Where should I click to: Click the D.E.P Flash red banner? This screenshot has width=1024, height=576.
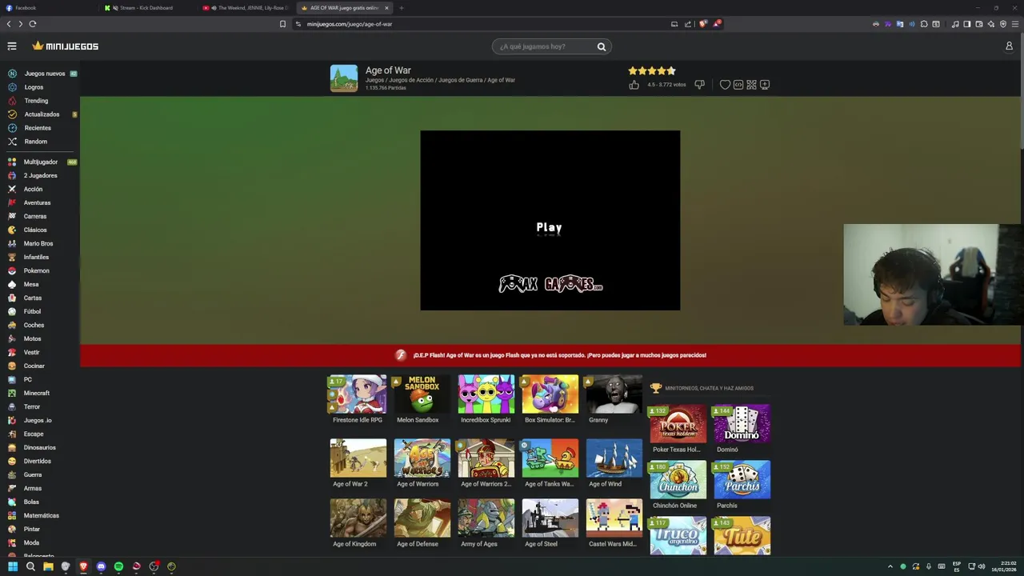(x=550, y=355)
